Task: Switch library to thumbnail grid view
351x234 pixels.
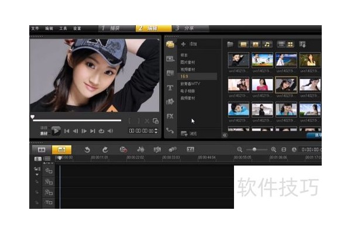Action: click(x=290, y=44)
